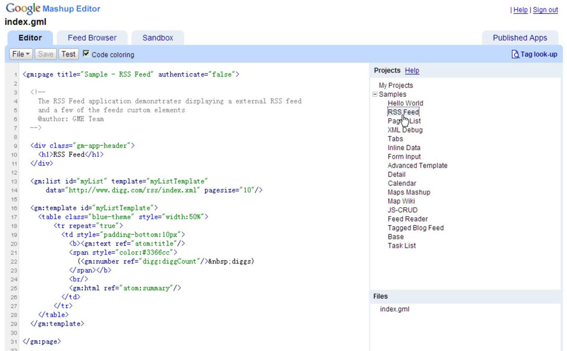
Task: Click the gm:list id="myList" line
Action: [x=119, y=181]
